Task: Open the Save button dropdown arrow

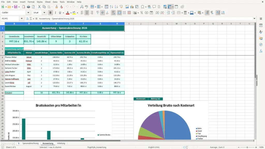Action: click(19, 7)
